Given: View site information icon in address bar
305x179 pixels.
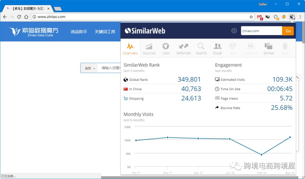Looking at the screenshot, I should point(34,17).
